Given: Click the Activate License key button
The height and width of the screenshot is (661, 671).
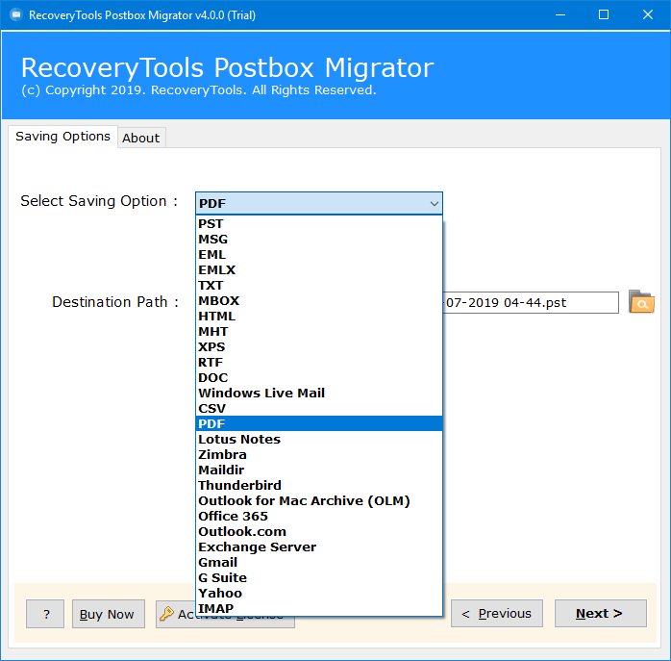Looking at the screenshot, I should pyautogui.click(x=176, y=614).
